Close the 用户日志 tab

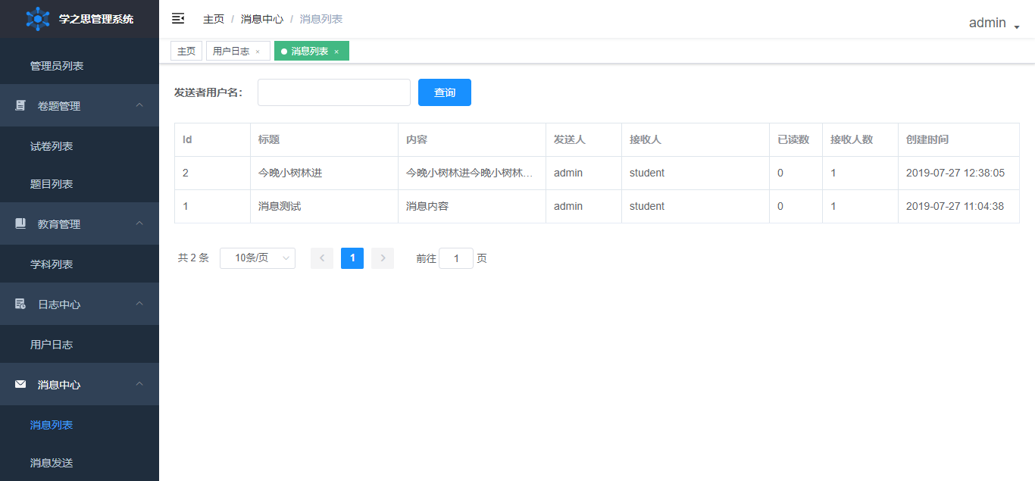point(258,52)
